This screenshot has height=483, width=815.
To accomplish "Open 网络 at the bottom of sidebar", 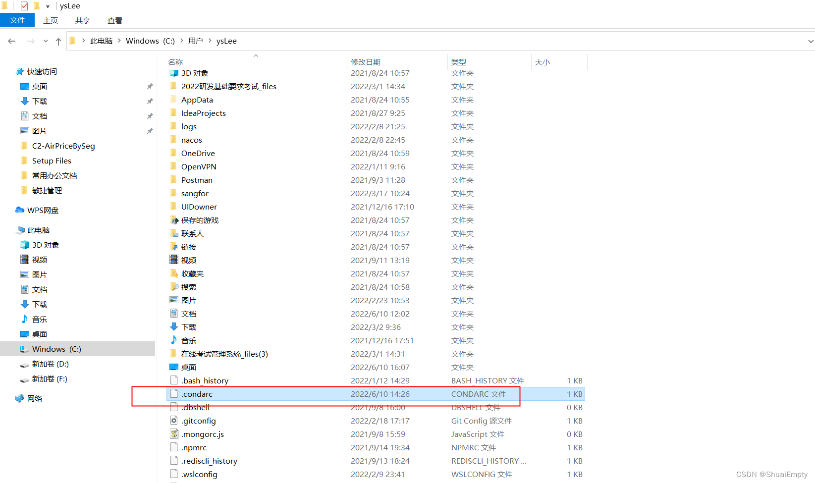I will point(34,398).
